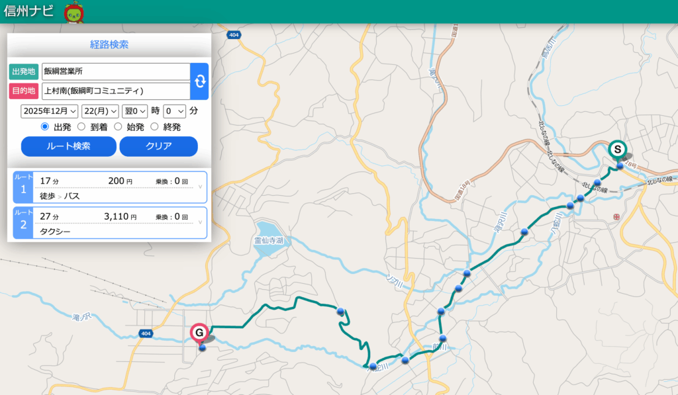Select the 終発 radio button
678x395 pixels.
[x=155, y=126]
